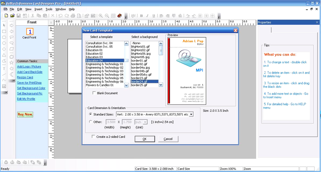Viewport: 321px width, 172px height.
Task: Click the New document toolbar icon
Action: (6, 15)
